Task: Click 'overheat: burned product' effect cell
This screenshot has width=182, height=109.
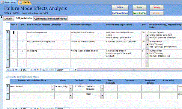Action: [x=124, y=35]
